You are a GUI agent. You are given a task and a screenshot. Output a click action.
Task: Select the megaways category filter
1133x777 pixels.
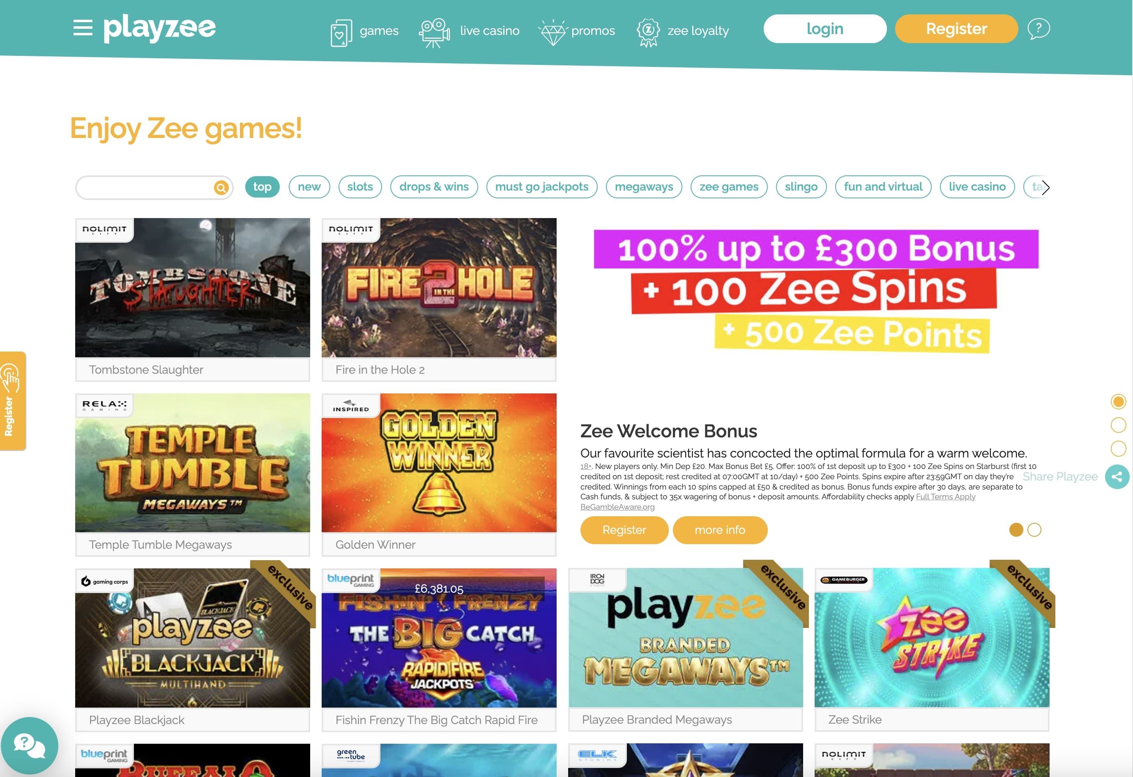click(644, 187)
